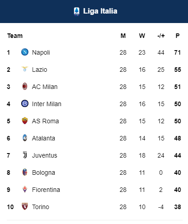Click the Torino bull crest
The height and width of the screenshot is (224, 188).
(25, 206)
